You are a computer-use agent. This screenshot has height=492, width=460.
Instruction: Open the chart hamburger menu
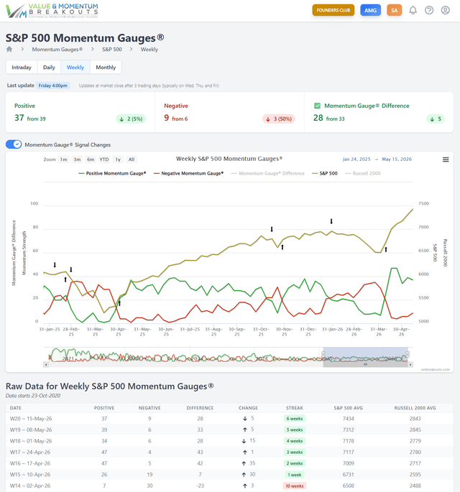coord(446,159)
